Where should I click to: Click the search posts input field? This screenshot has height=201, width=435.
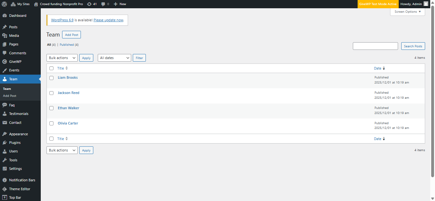click(375, 46)
